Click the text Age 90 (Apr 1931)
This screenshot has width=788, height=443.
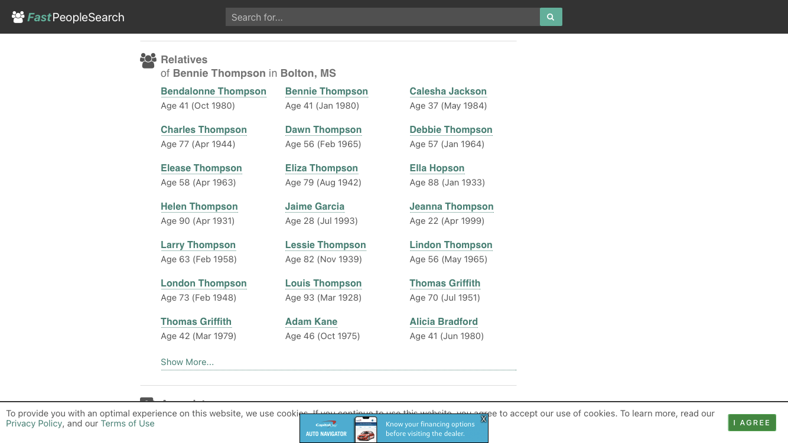pyautogui.click(x=198, y=221)
